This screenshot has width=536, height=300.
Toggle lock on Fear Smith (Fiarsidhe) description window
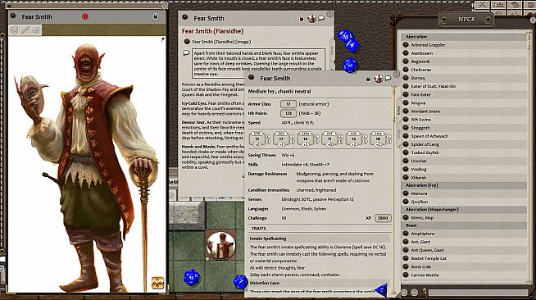tap(302, 19)
